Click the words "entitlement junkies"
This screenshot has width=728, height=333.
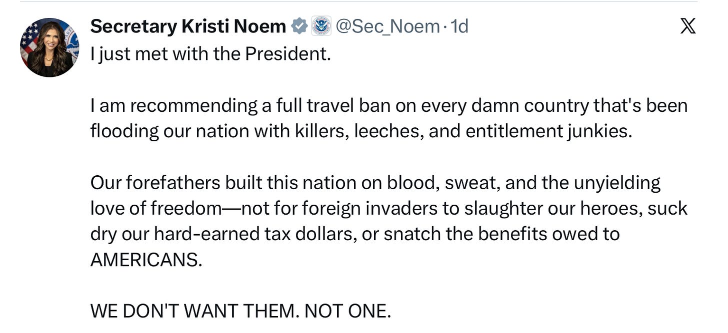pos(548,131)
